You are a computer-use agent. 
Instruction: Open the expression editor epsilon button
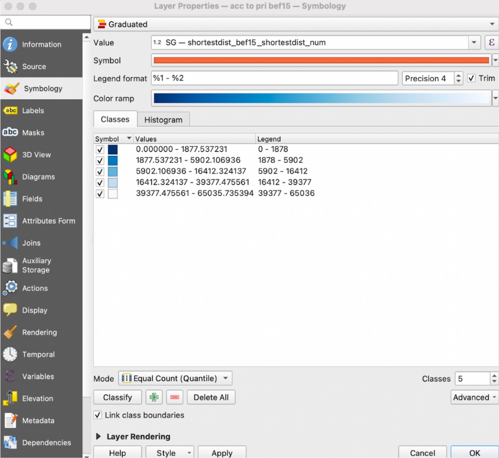[x=491, y=43]
